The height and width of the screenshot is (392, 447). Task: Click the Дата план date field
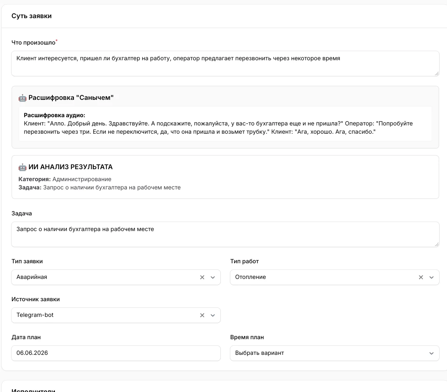116,353
